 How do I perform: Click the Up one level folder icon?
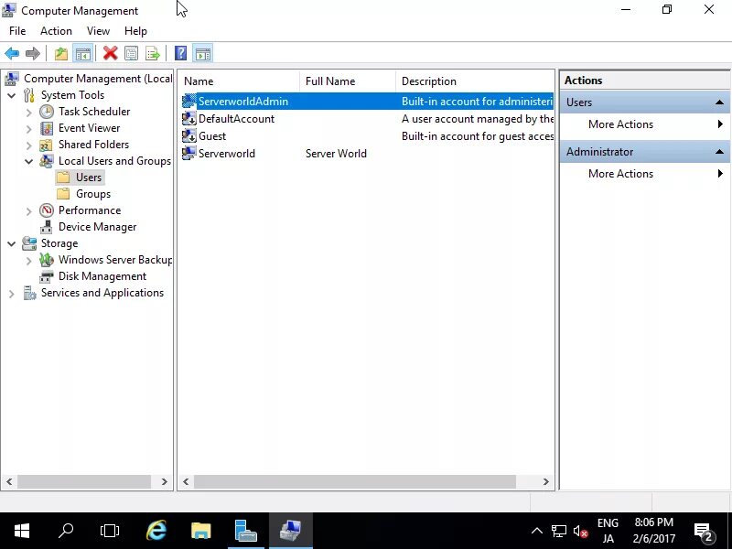click(x=60, y=54)
